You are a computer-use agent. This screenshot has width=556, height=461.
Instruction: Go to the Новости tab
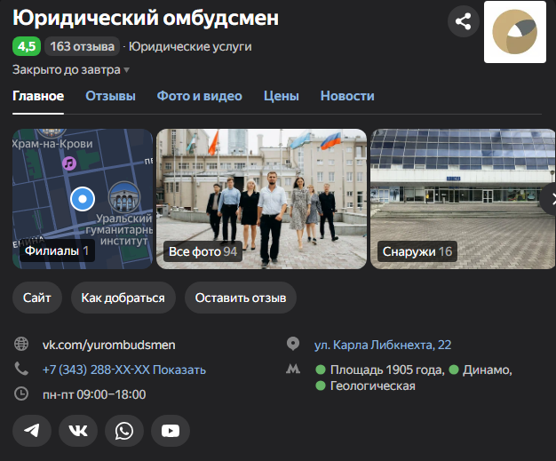[347, 96]
